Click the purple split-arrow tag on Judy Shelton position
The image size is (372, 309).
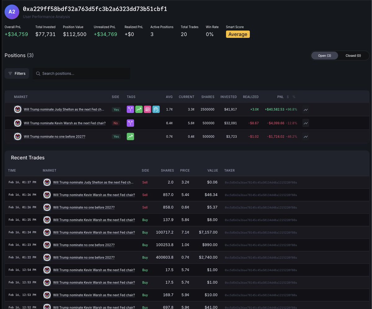tap(130, 109)
